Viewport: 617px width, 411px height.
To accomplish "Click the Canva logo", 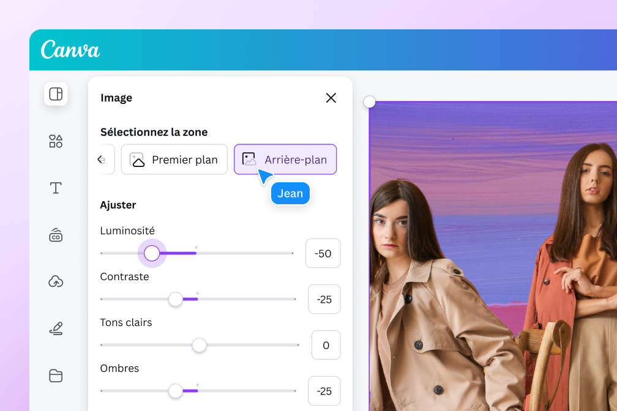I will click(x=70, y=50).
